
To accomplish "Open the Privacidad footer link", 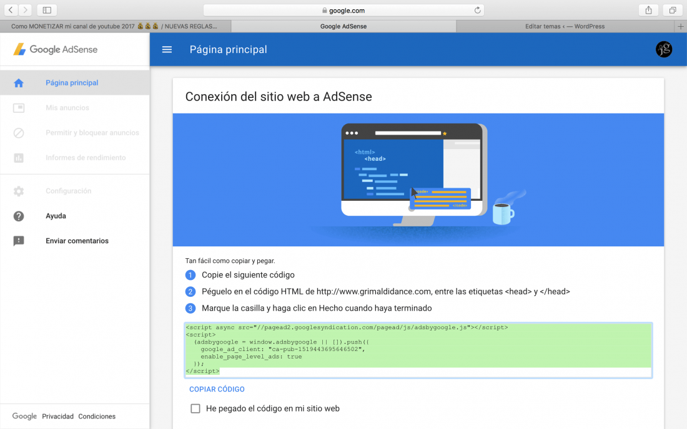I will click(58, 417).
